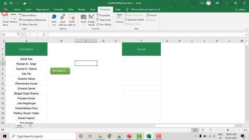Click the Windows taskbar search box

click(x=43, y=136)
